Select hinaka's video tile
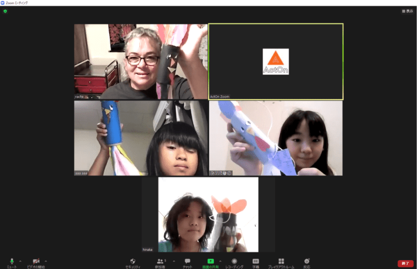The height and width of the screenshot is (269, 417). (x=208, y=214)
